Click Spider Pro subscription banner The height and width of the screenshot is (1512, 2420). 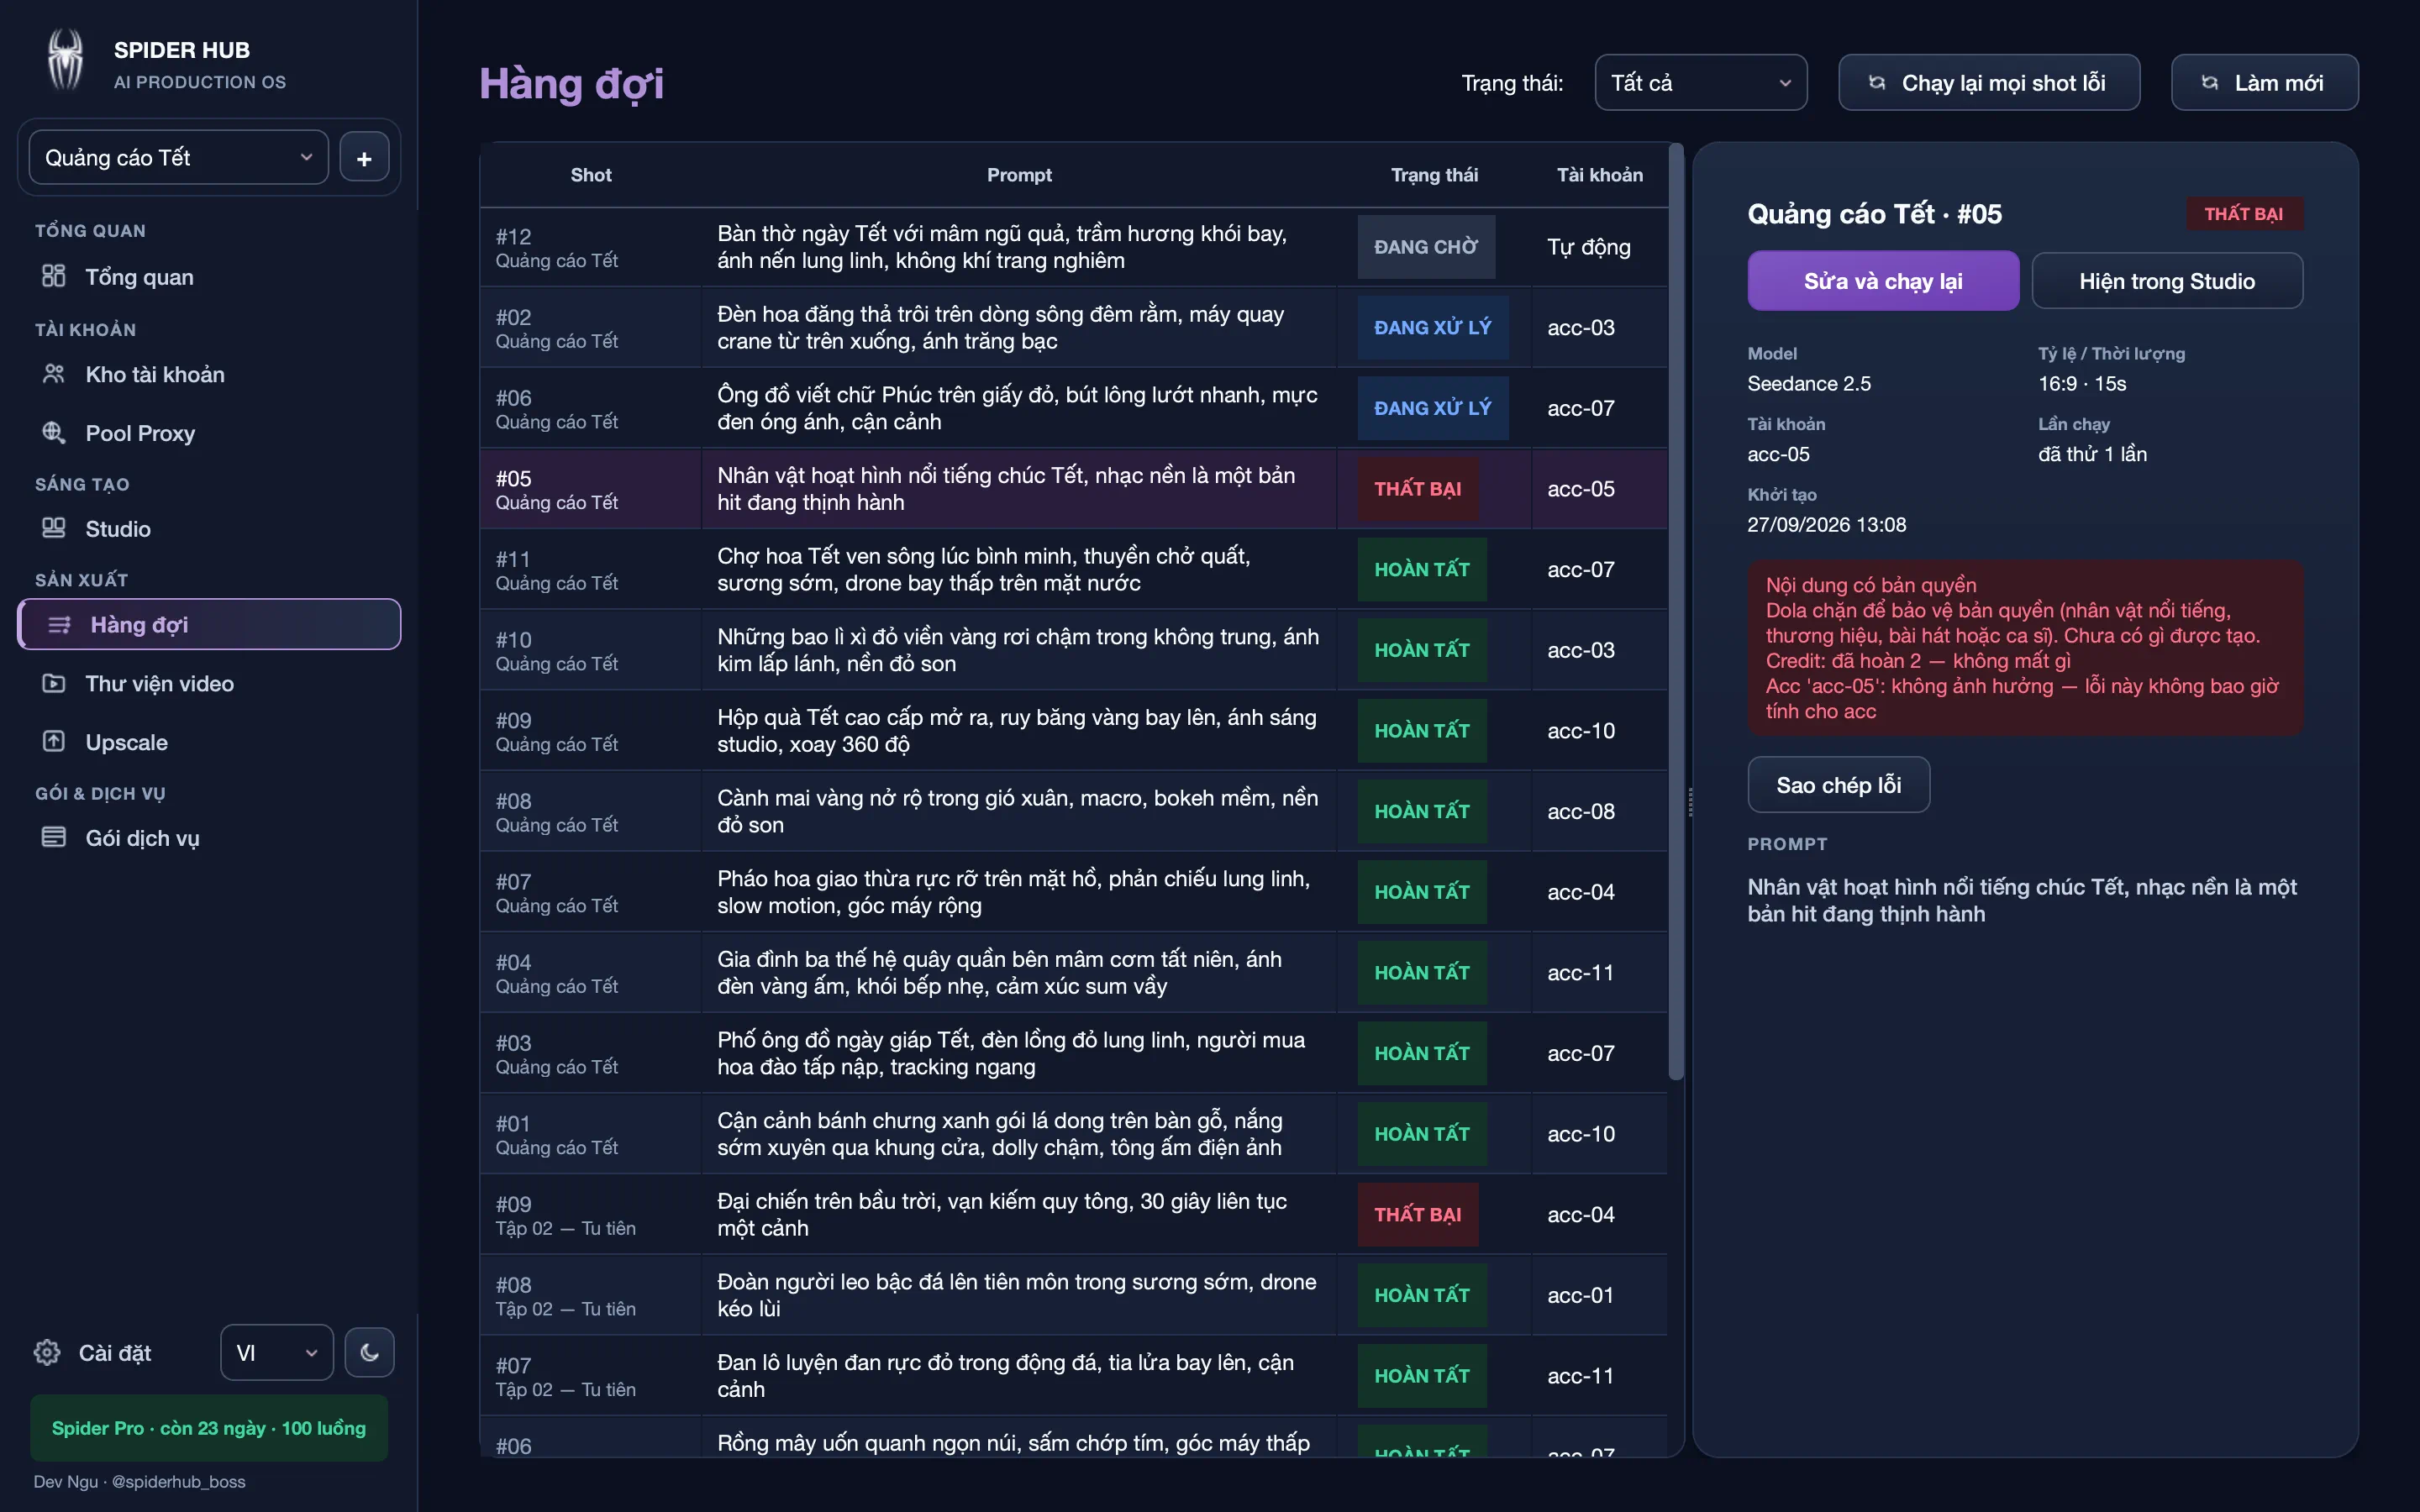[x=209, y=1427]
